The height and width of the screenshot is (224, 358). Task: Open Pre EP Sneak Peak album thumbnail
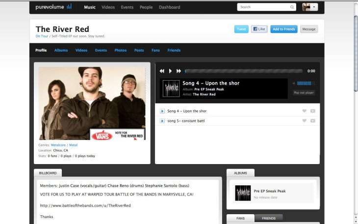243,193
